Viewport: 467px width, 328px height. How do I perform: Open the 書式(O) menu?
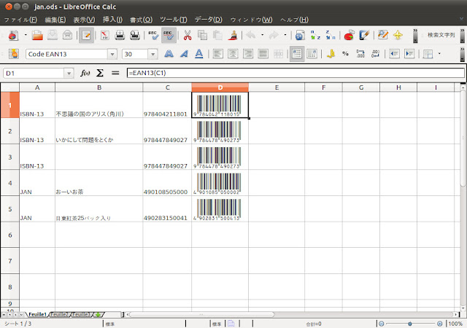click(141, 20)
